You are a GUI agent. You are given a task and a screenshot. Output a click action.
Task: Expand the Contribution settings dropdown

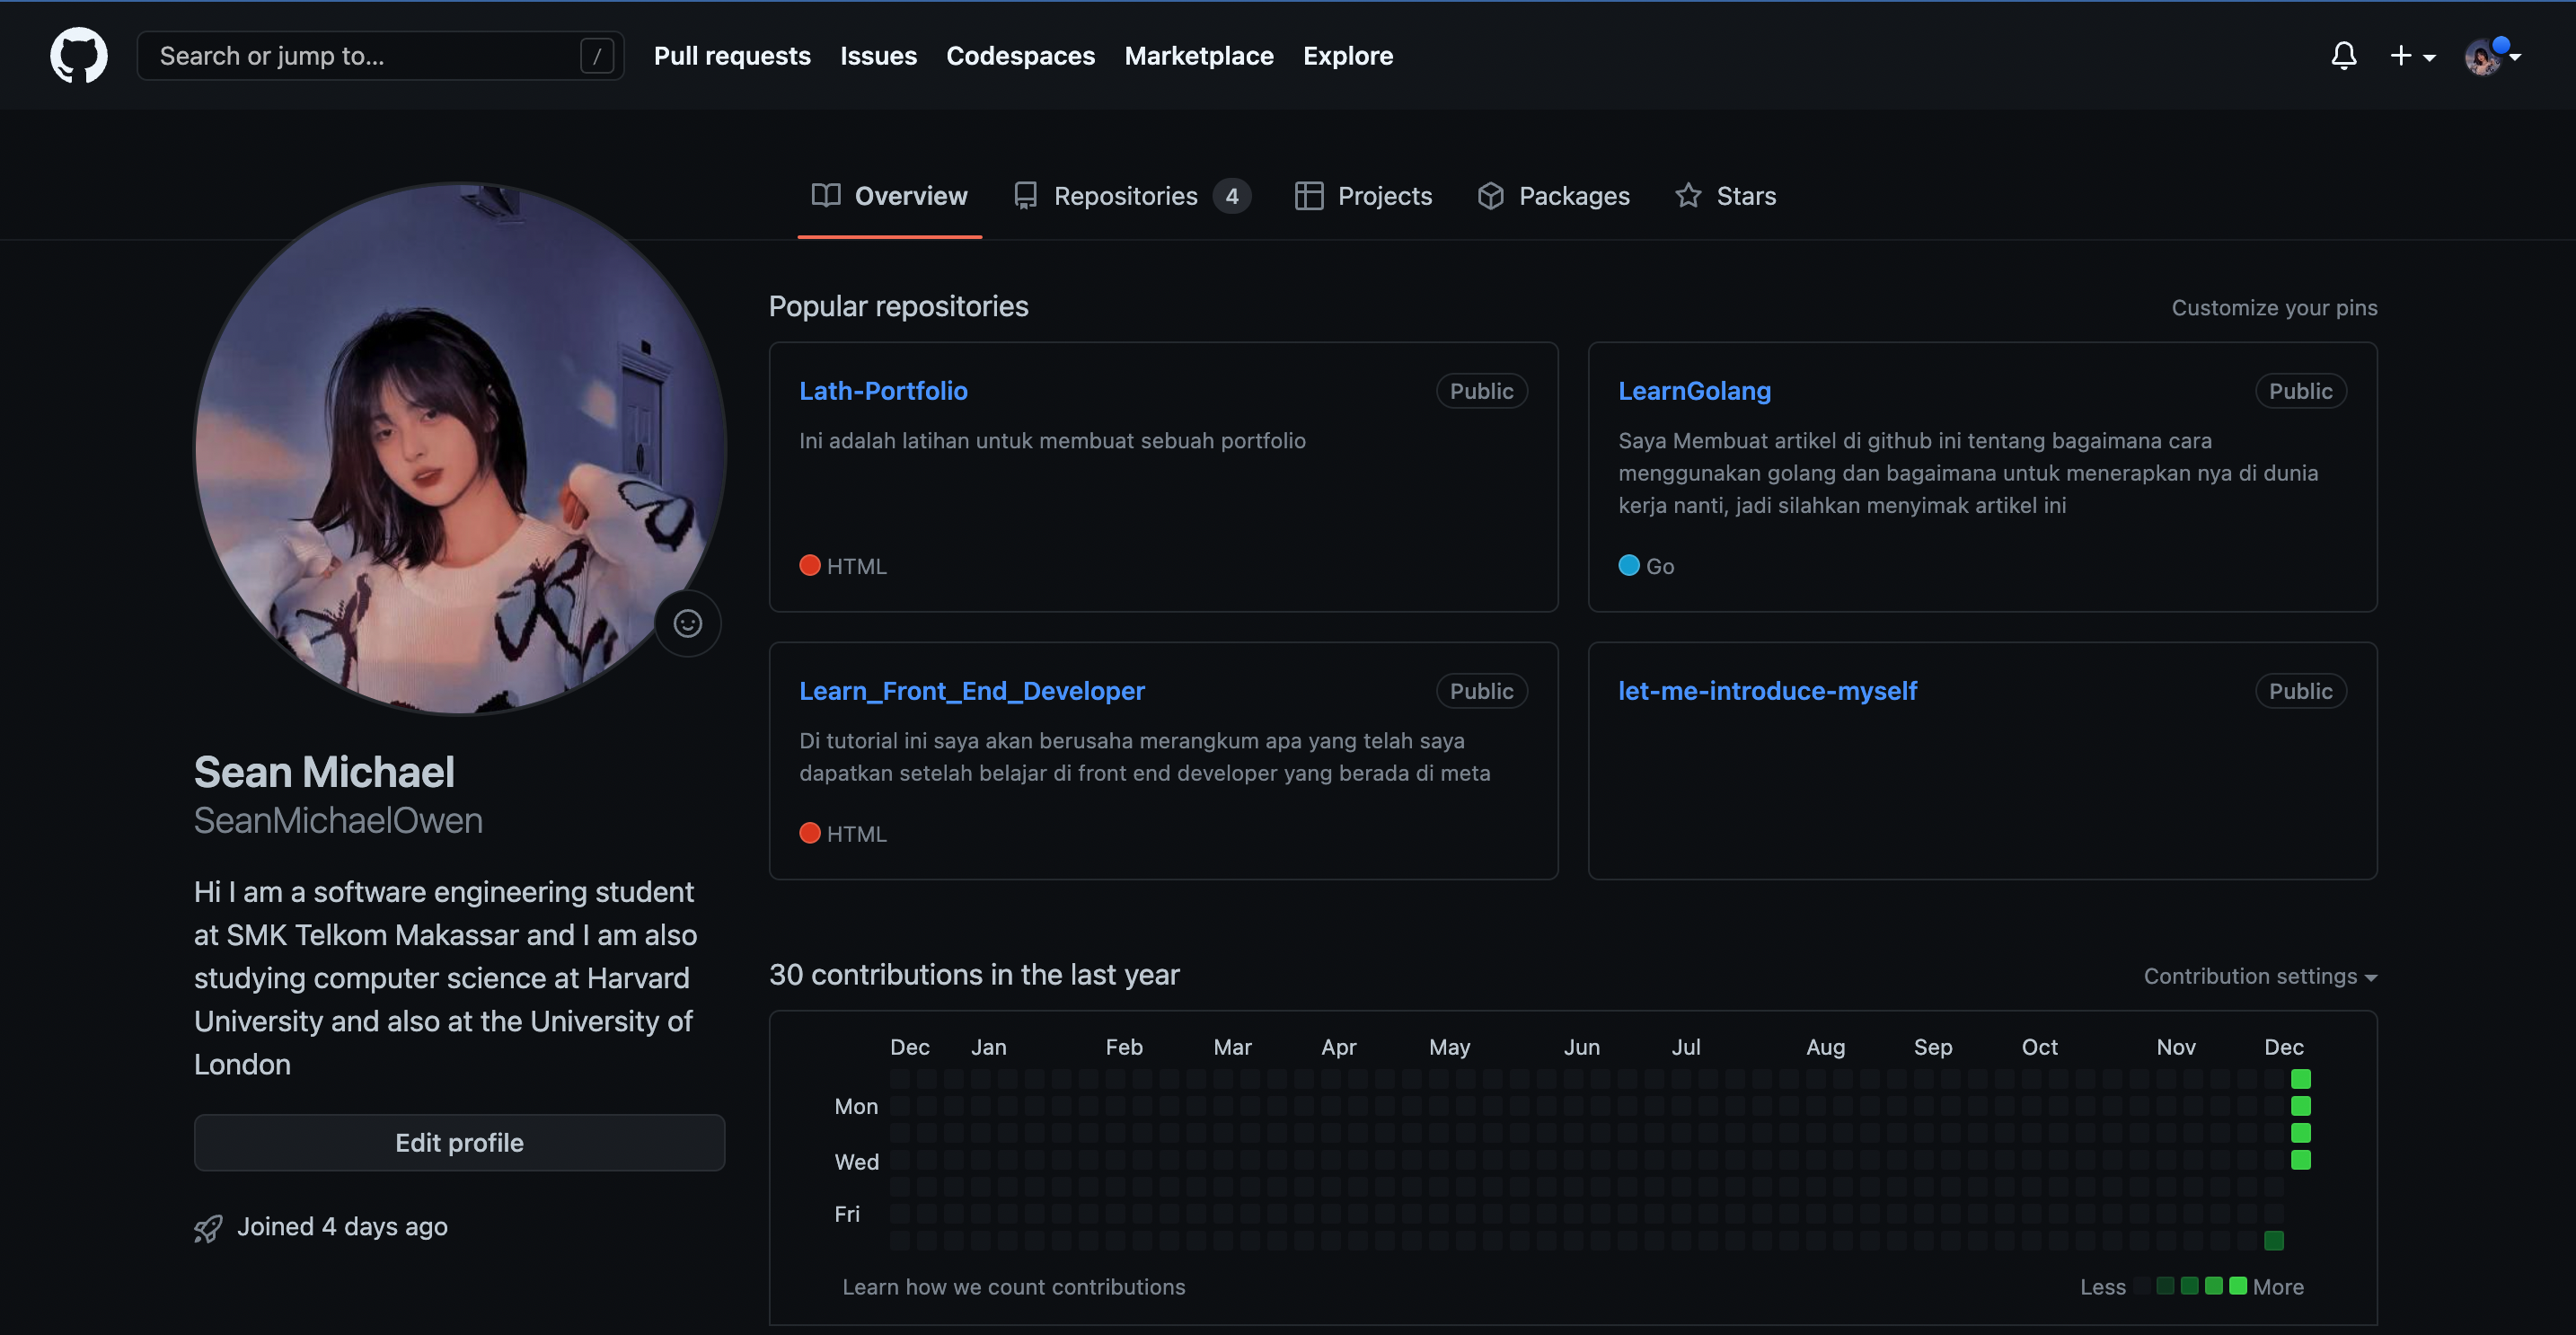tap(2260, 976)
